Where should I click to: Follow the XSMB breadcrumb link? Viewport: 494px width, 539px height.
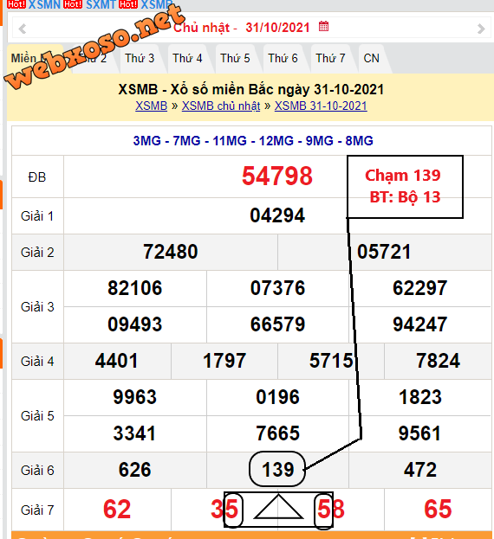[151, 106]
